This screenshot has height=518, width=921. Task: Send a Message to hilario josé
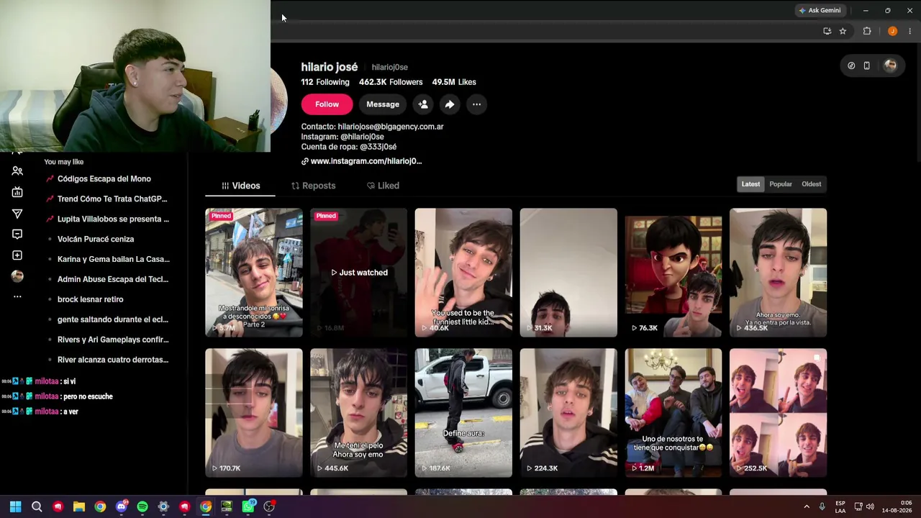click(x=383, y=104)
